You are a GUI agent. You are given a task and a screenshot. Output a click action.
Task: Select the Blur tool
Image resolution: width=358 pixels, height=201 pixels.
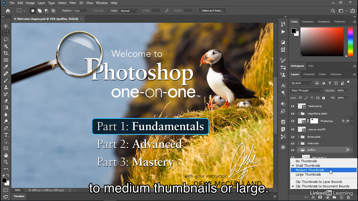(x=6, y=114)
